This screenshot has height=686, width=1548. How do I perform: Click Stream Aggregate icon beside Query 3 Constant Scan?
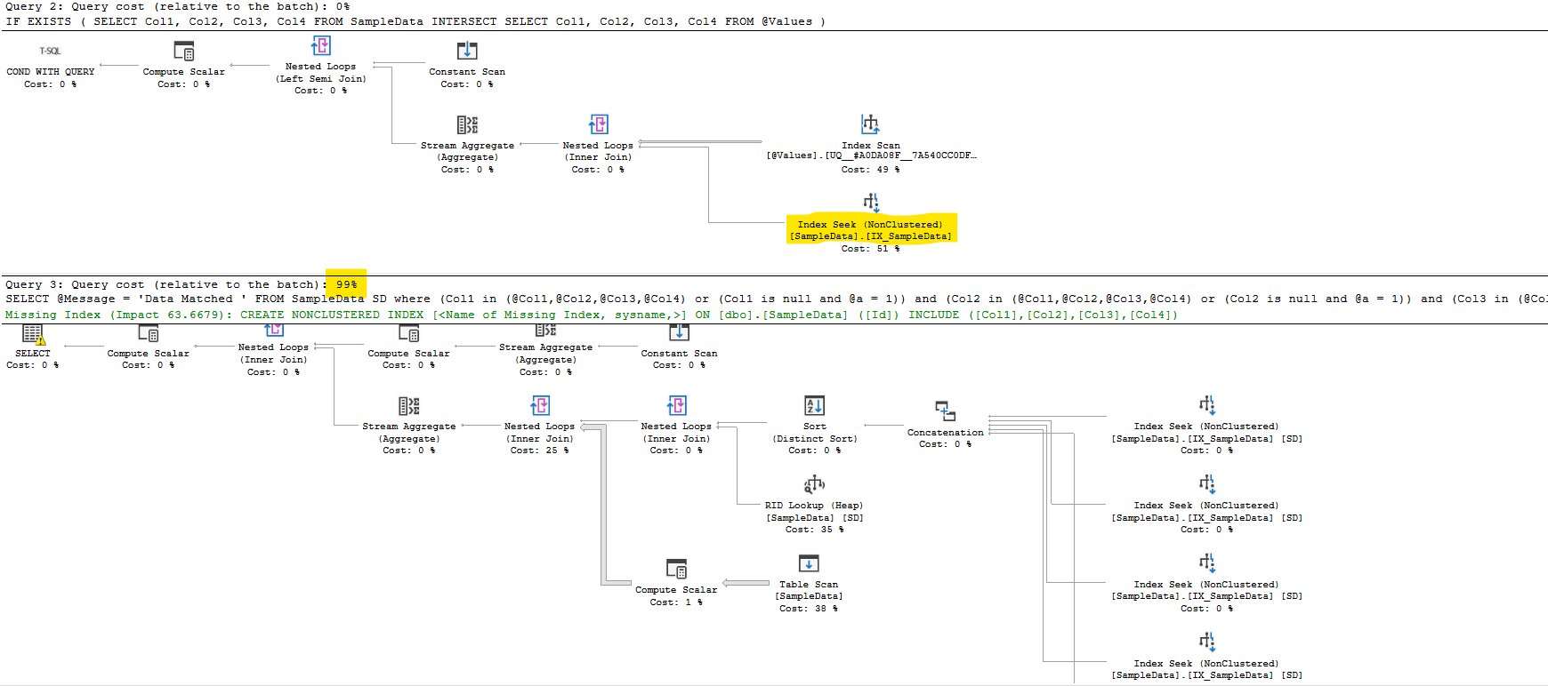point(545,331)
